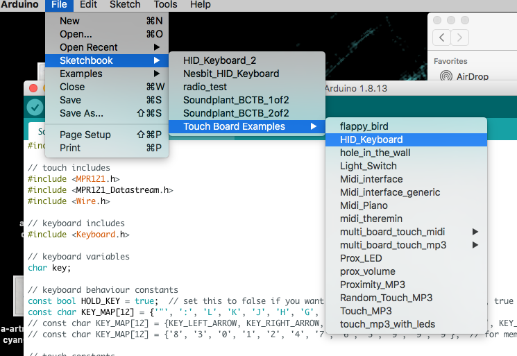Click the Finder forward arrow button
This screenshot has height=356, width=517.
(x=459, y=37)
